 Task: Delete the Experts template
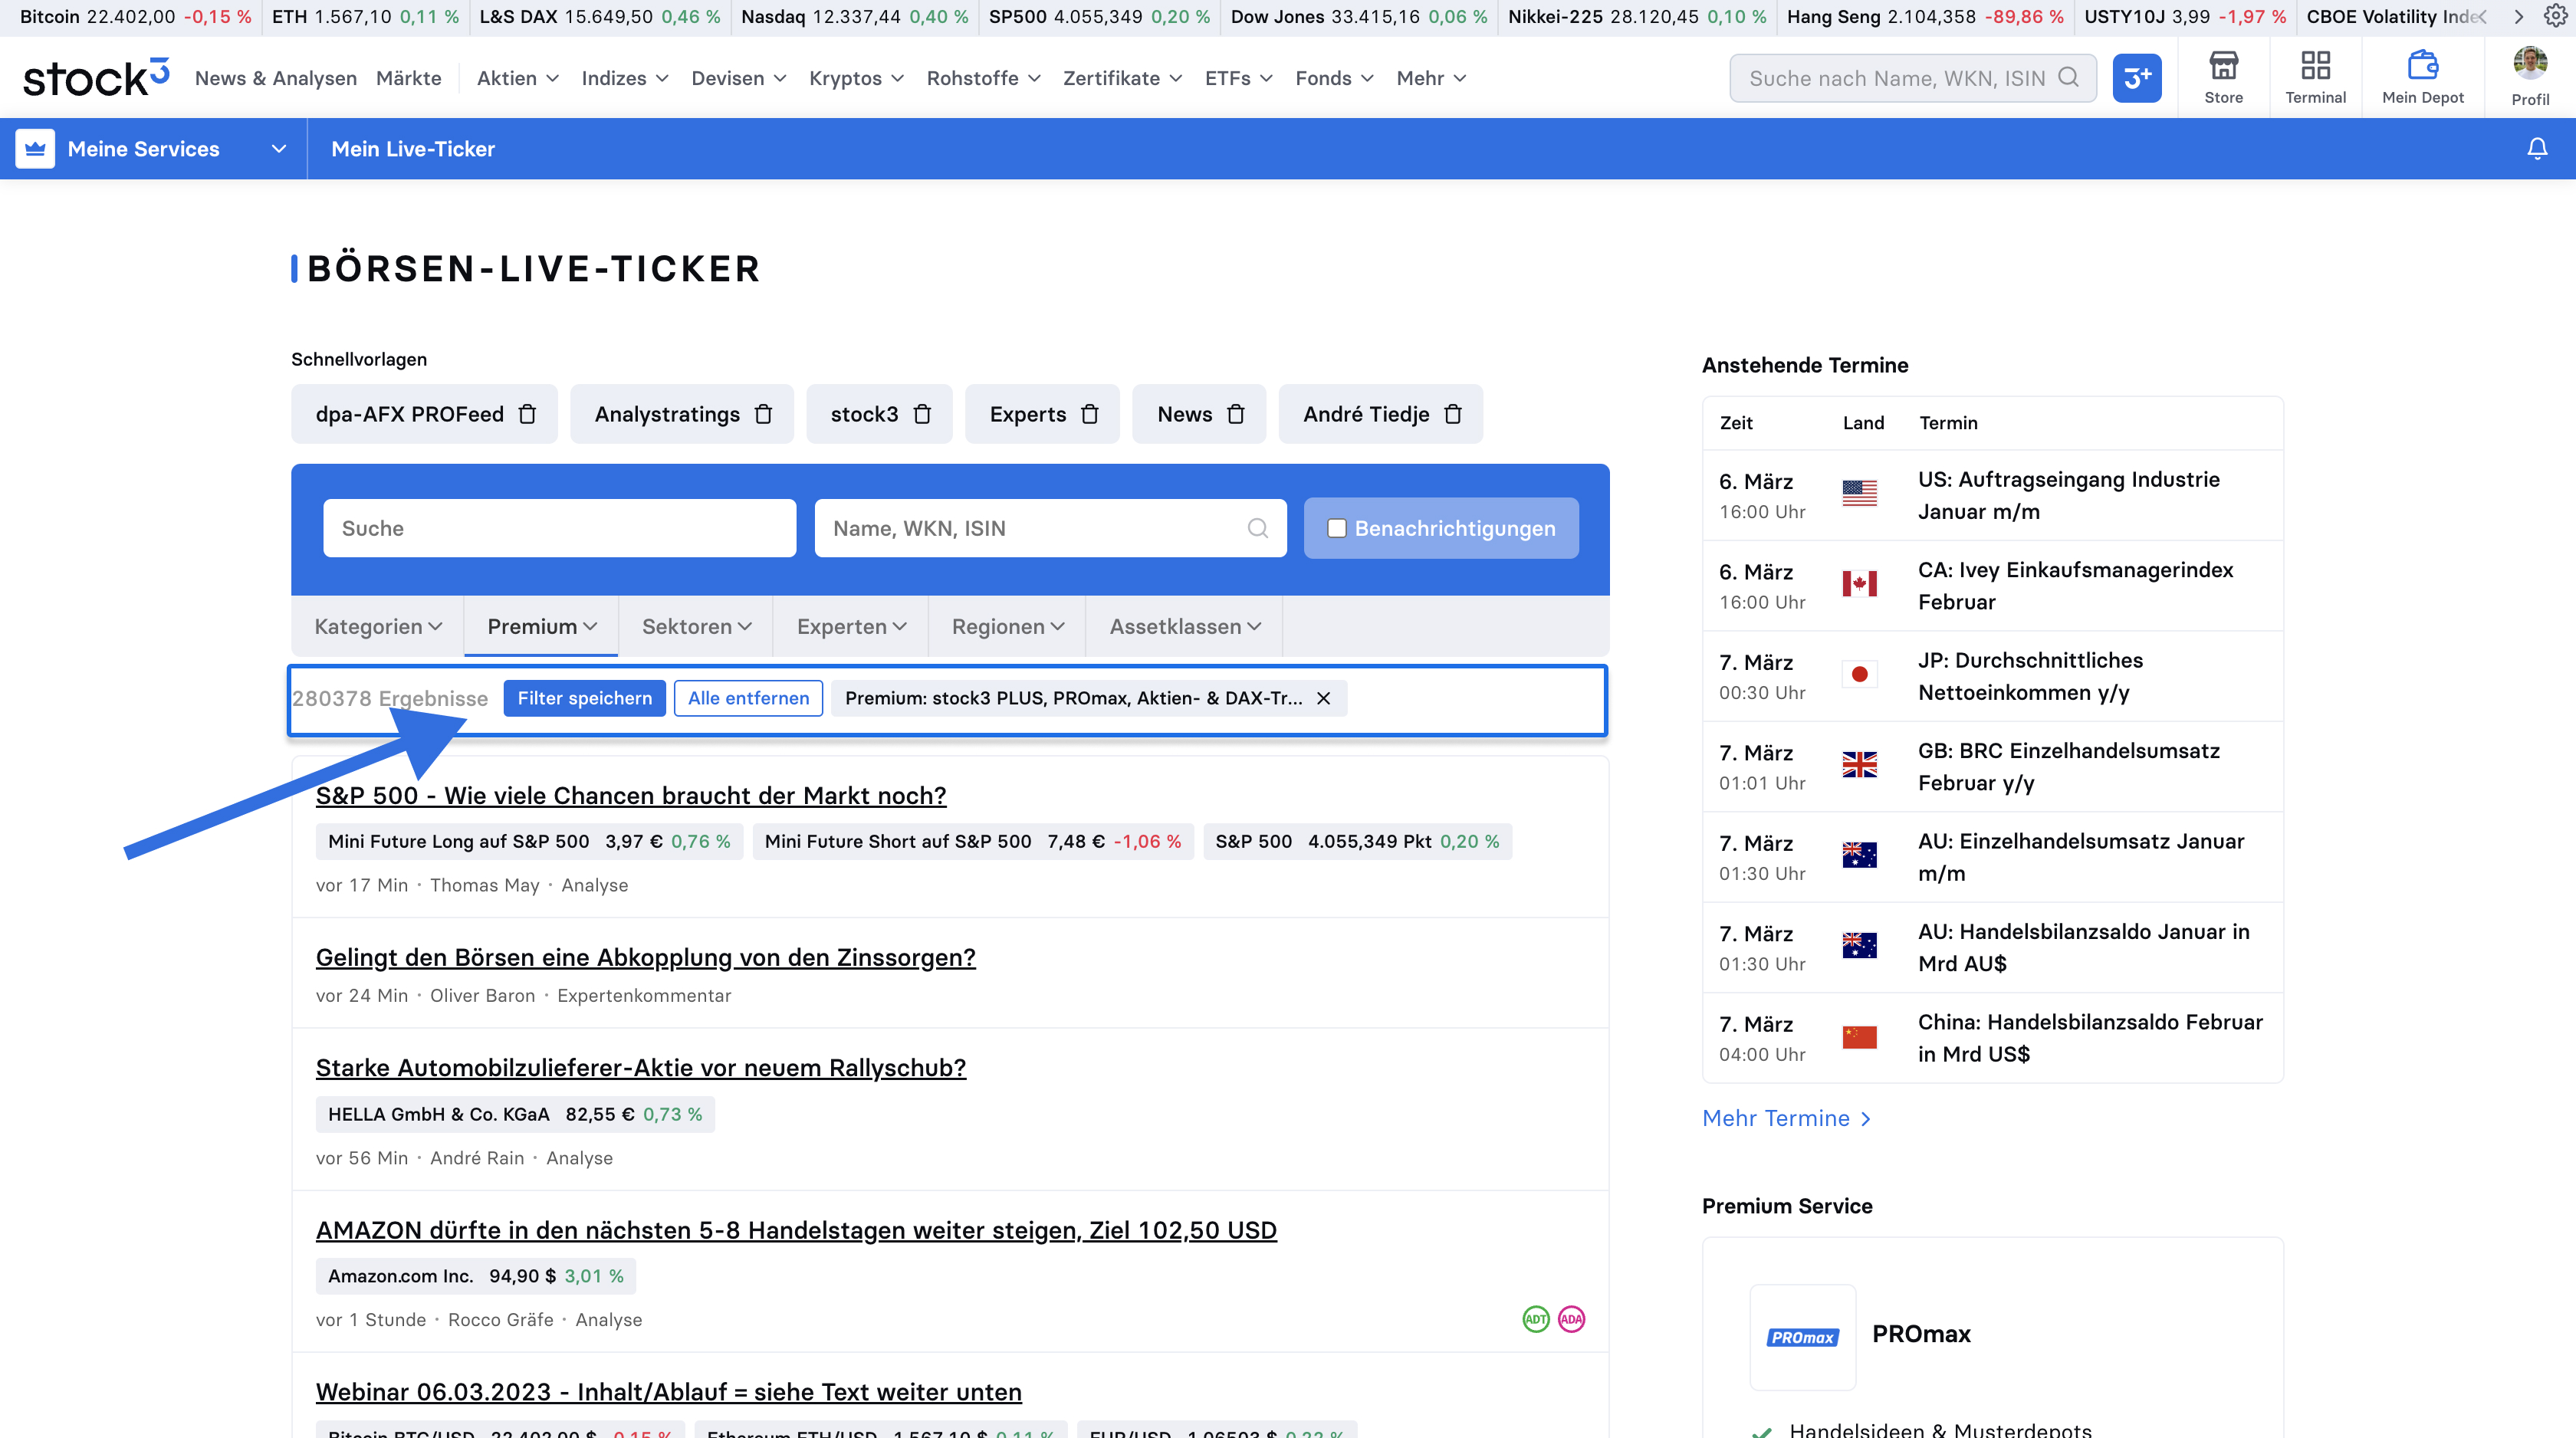1090,414
